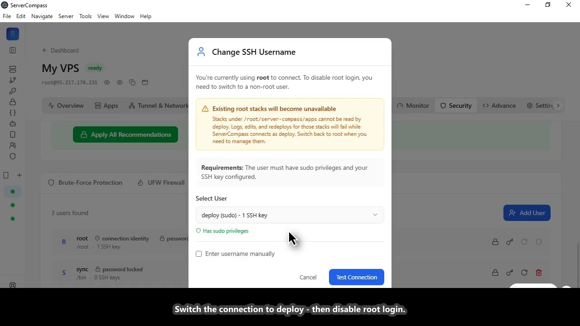This screenshot has height=326, width=580.
Task: Click the refresh icon in root user row
Action: pyautogui.click(x=524, y=242)
